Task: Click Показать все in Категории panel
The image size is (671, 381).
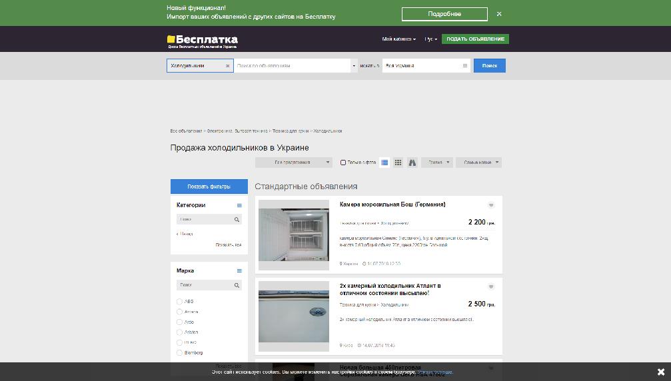Action: (228, 245)
